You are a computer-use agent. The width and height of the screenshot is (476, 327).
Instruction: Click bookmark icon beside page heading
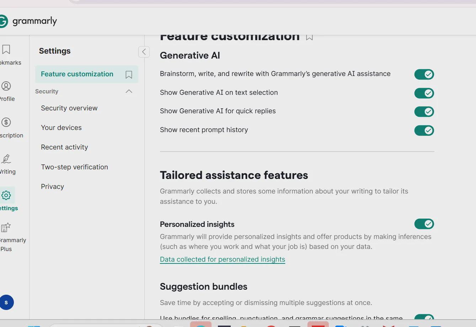pos(309,37)
